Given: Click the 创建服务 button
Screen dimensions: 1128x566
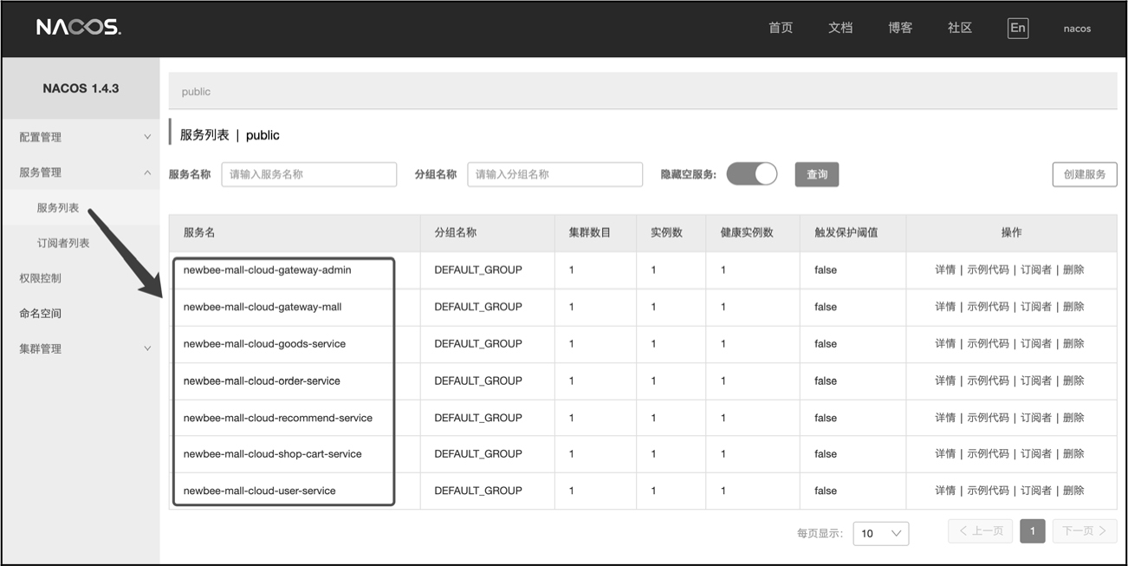Looking at the screenshot, I should (x=1085, y=174).
